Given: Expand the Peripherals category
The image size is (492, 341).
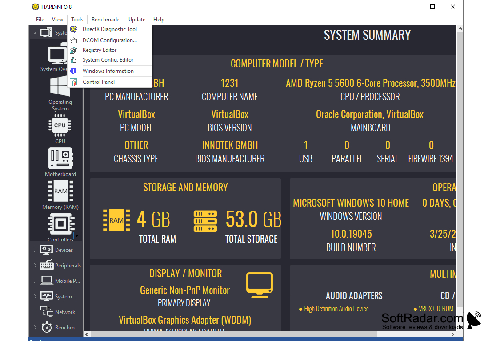Looking at the screenshot, I should (35, 265).
